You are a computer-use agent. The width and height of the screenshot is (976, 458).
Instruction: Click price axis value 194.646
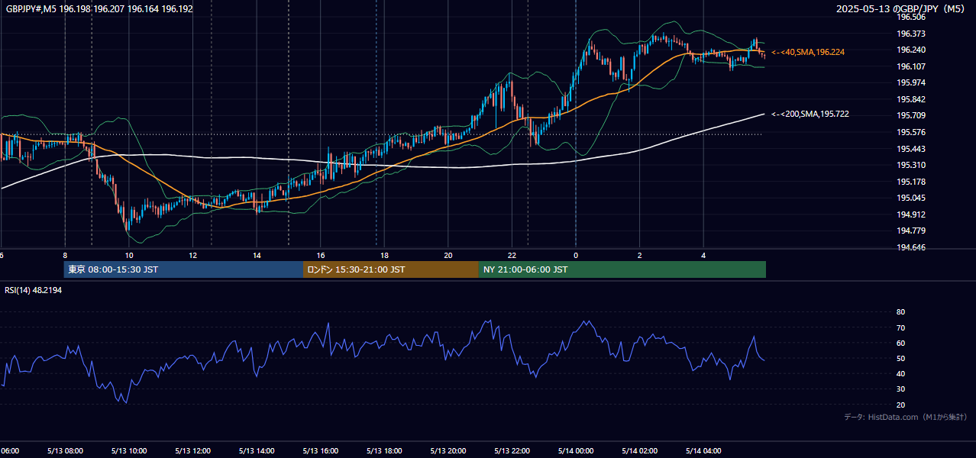pos(910,247)
